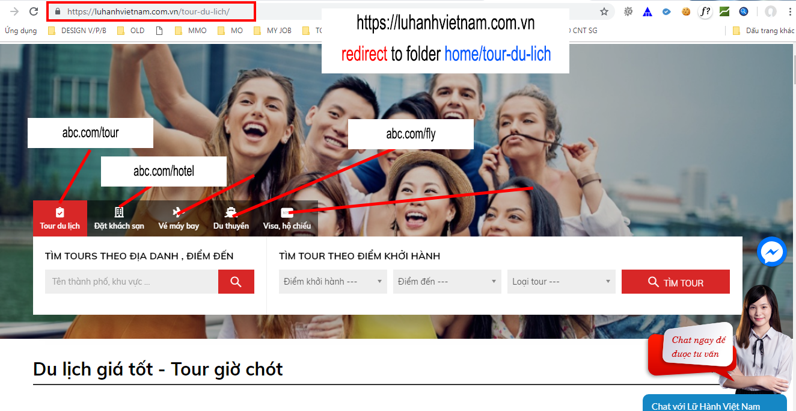Click the TÌM TOUR THEO ĐIỂM KHỞI HÀNH label
Image resolution: width=796 pixels, height=411 pixels.
[360, 256]
